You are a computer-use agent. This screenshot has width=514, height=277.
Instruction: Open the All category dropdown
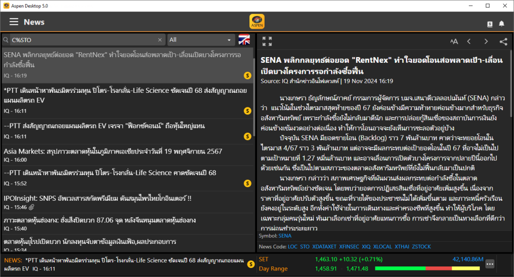pos(201,40)
